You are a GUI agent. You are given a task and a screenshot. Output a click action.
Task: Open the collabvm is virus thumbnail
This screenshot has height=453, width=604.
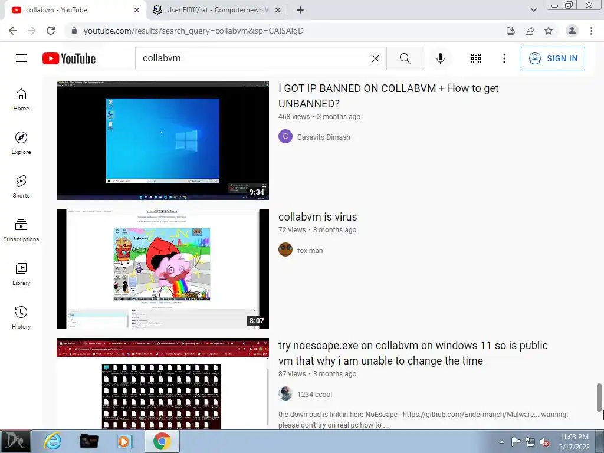[163, 269]
